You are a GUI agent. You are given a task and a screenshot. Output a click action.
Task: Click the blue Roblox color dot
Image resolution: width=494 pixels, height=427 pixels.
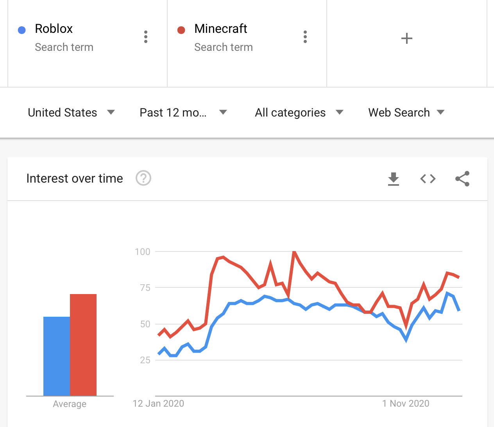pyautogui.click(x=22, y=30)
